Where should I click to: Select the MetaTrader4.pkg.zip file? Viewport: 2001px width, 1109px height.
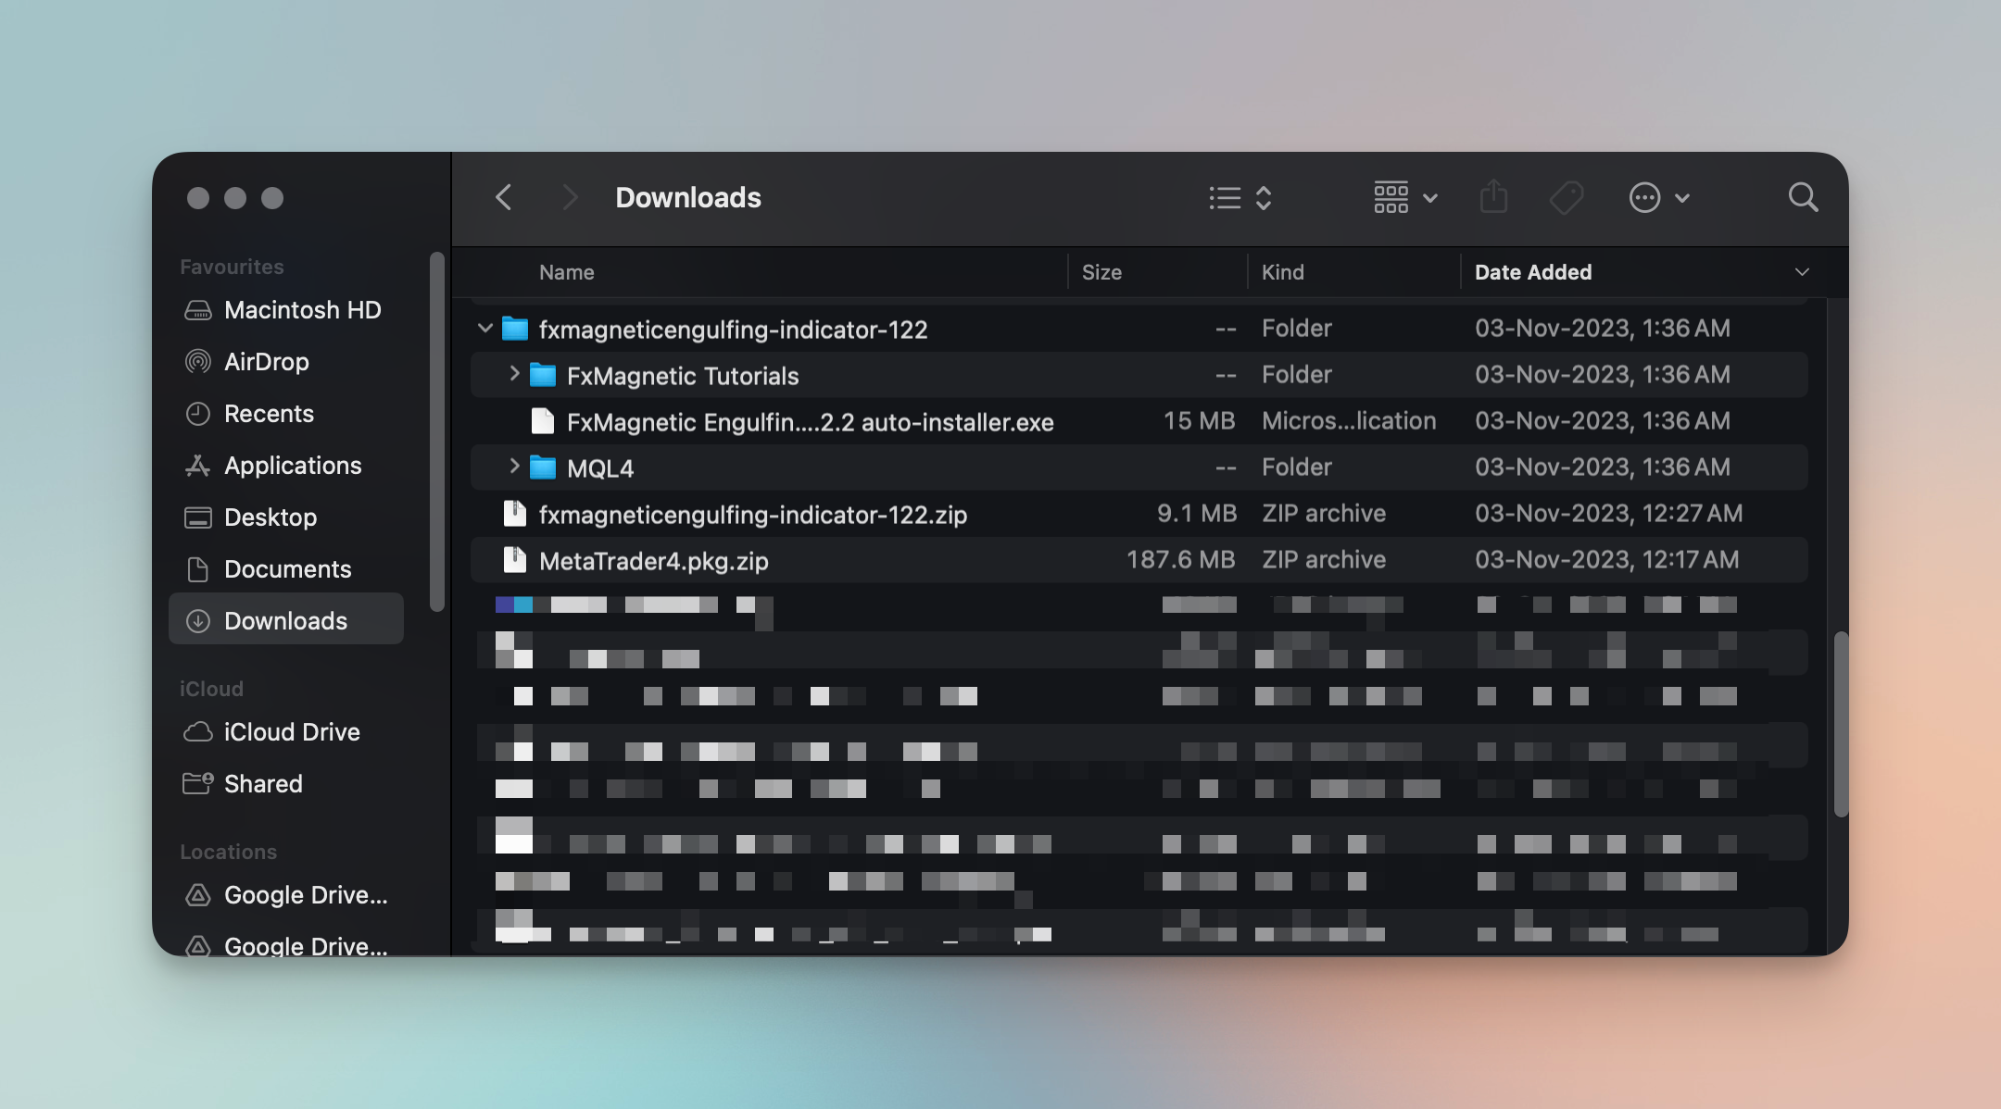coord(653,561)
